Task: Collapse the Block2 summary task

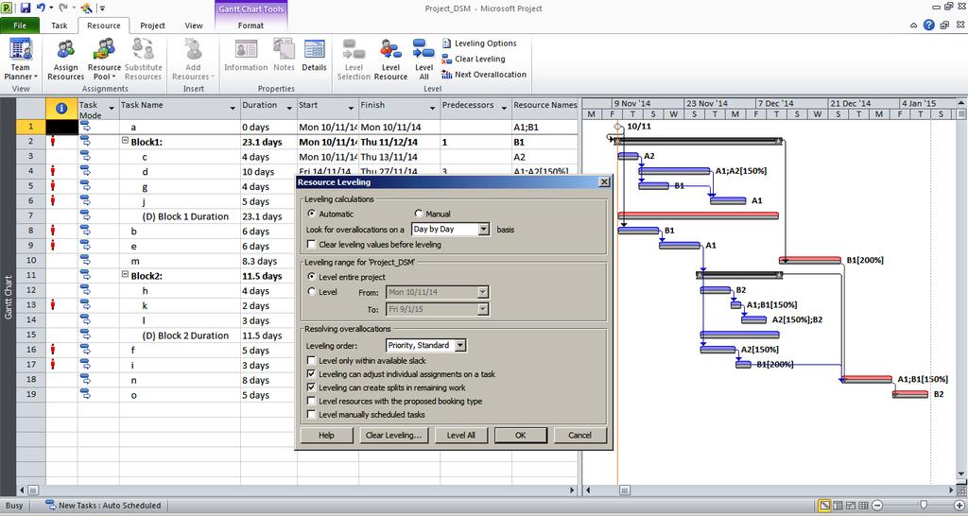Action: pyautogui.click(x=125, y=275)
